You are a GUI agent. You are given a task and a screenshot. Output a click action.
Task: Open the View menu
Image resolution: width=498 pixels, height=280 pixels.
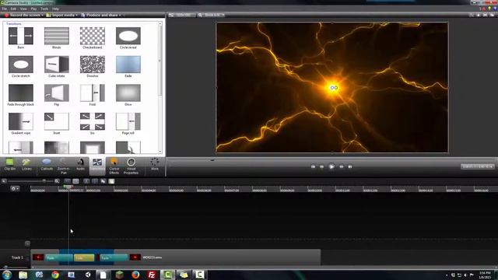click(23, 9)
